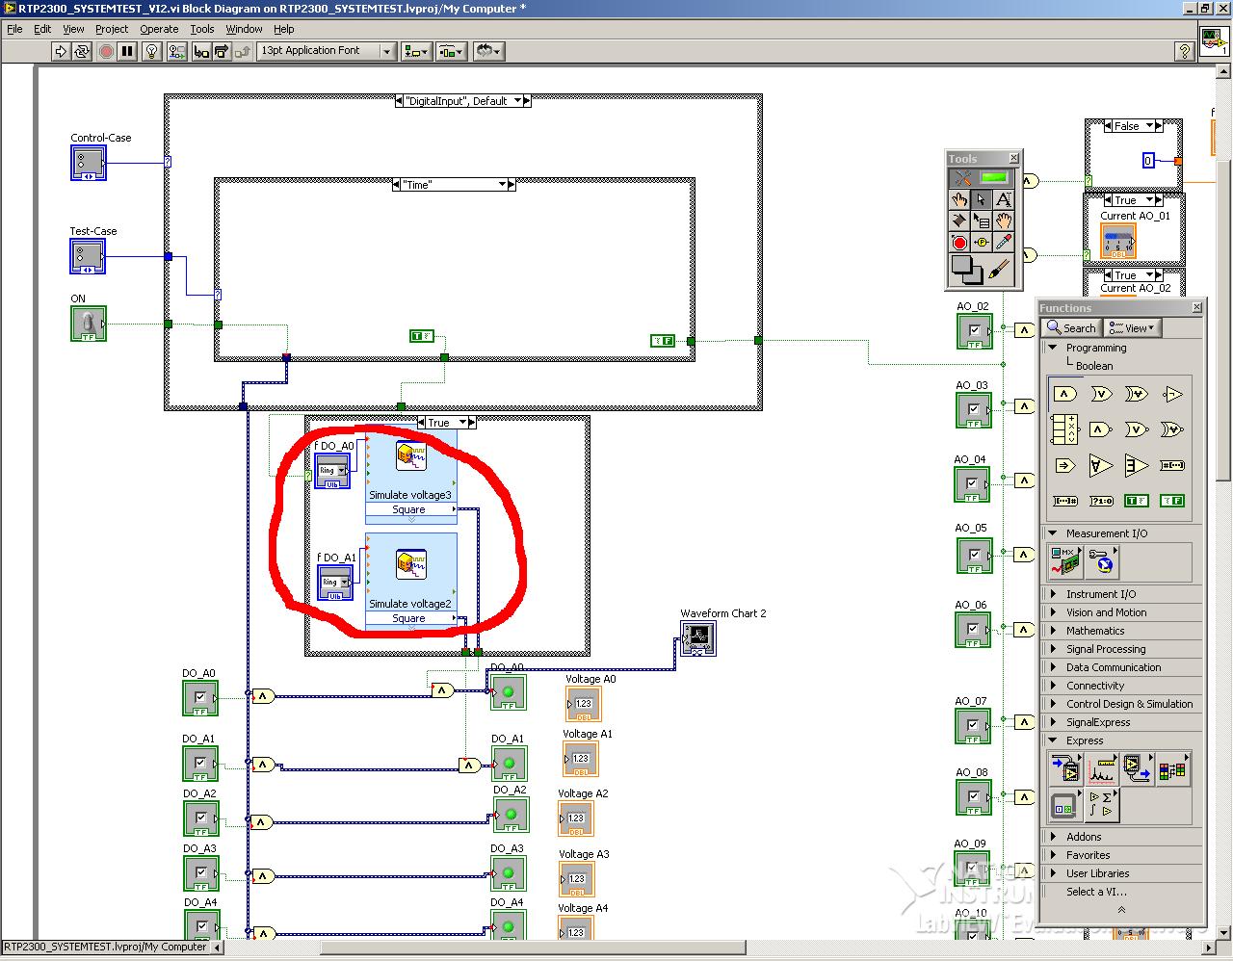Pick the Implies function in Boolean palette
Image resolution: width=1233 pixels, height=961 pixels.
point(1064,465)
